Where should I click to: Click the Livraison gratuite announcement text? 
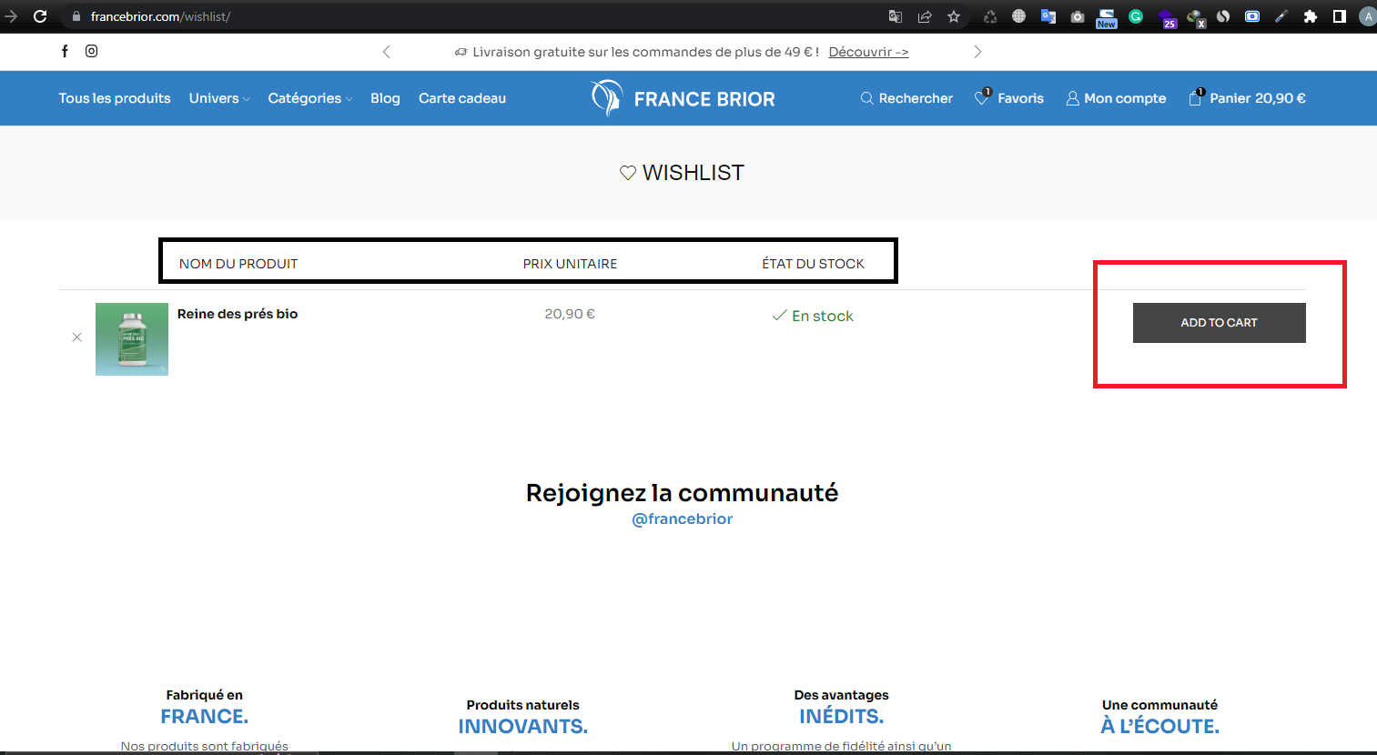[x=637, y=52]
